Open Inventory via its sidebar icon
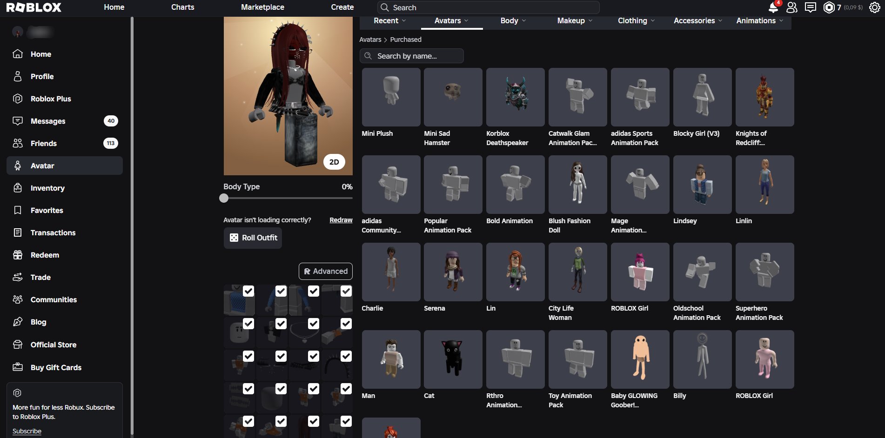The height and width of the screenshot is (438, 885). [18, 188]
